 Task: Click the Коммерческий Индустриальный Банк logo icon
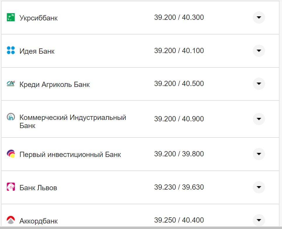(x=10, y=117)
